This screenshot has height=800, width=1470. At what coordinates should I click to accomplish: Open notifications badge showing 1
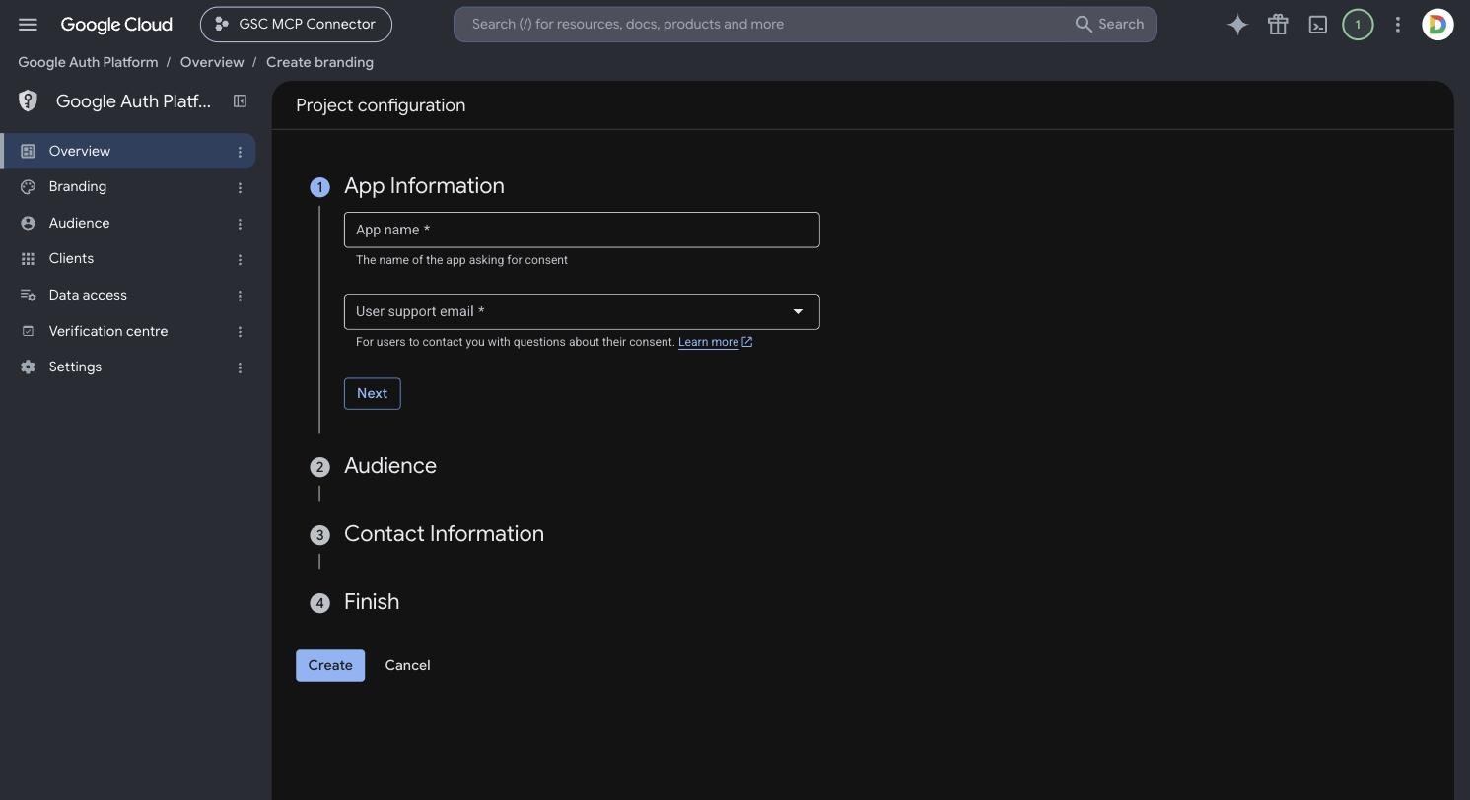tap(1358, 25)
